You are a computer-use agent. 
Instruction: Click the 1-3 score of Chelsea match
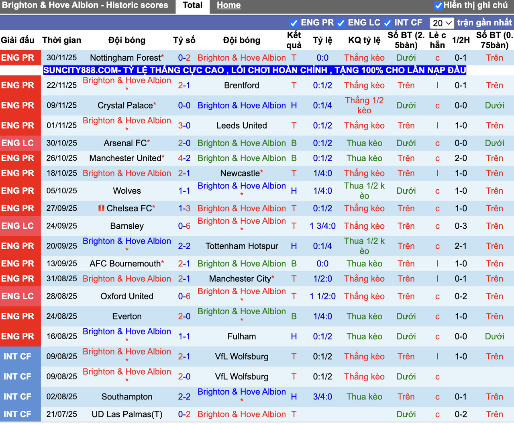(184, 208)
